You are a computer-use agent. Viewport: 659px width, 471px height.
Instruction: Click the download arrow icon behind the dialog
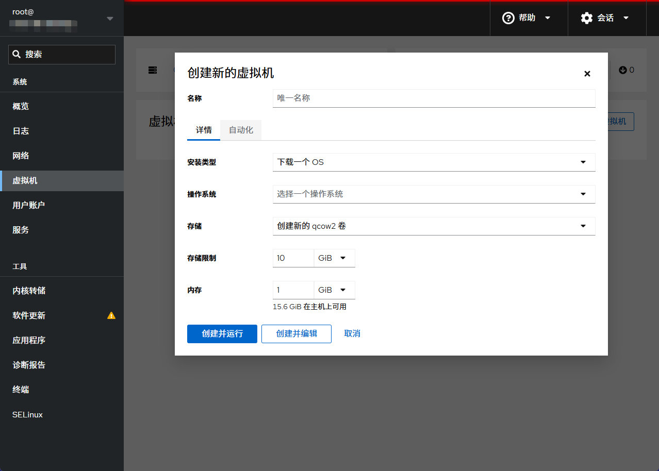click(623, 70)
